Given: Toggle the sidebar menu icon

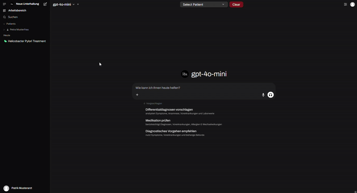Looking at the screenshot, I should coord(4,4).
